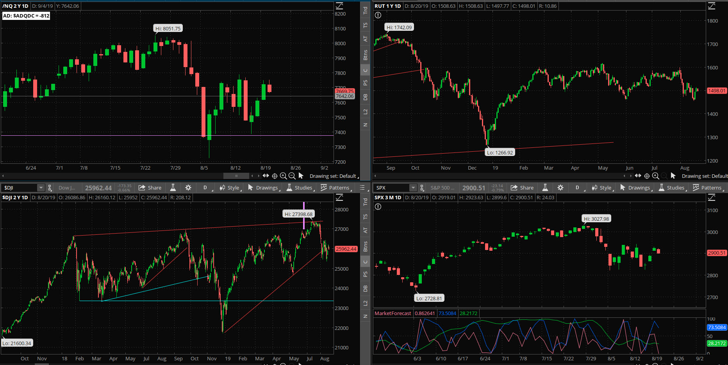728x365 pixels.
Task: Click Lo: 1266.92 bubble on RUT chart
Action: click(500, 152)
